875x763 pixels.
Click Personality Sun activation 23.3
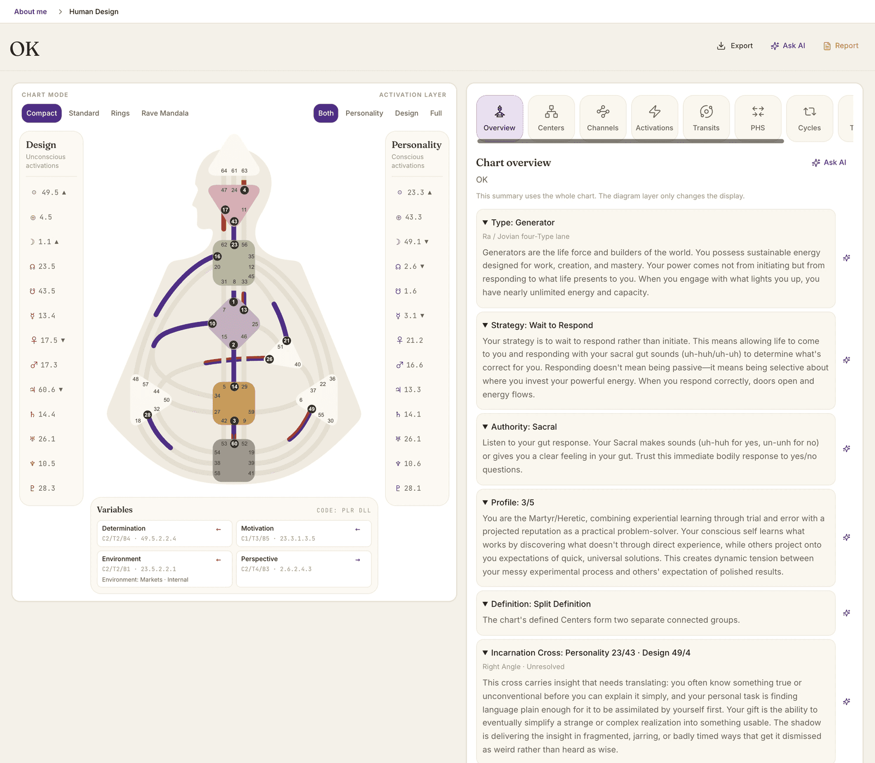(415, 192)
